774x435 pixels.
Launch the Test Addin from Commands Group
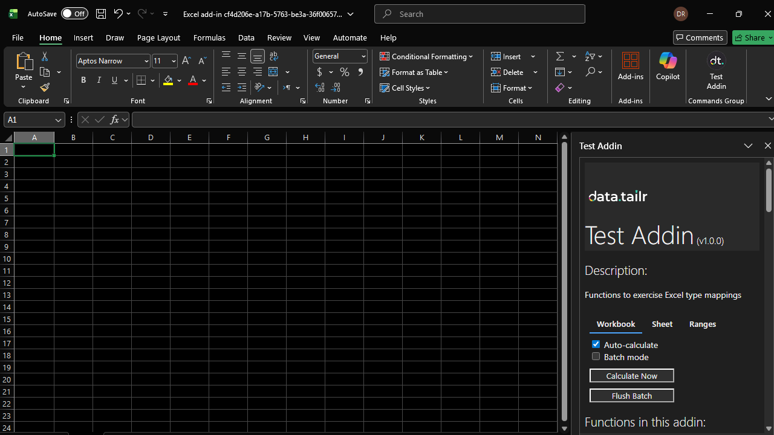pyautogui.click(x=716, y=68)
